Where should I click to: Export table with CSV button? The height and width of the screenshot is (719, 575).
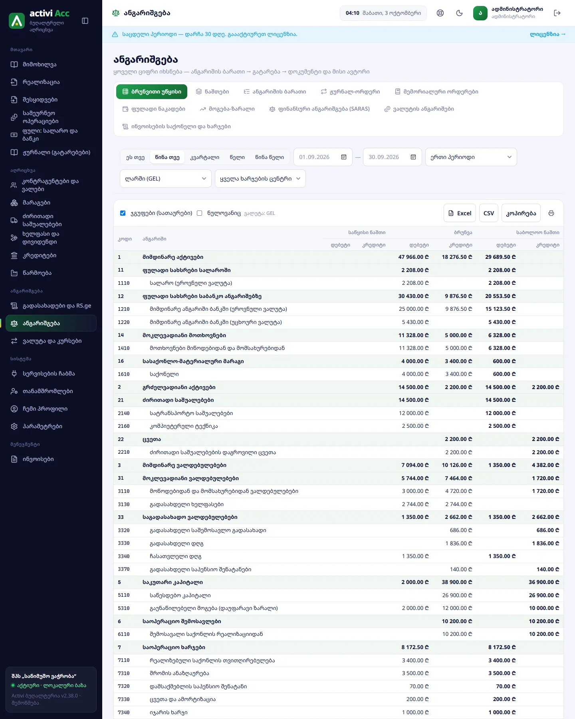489,213
